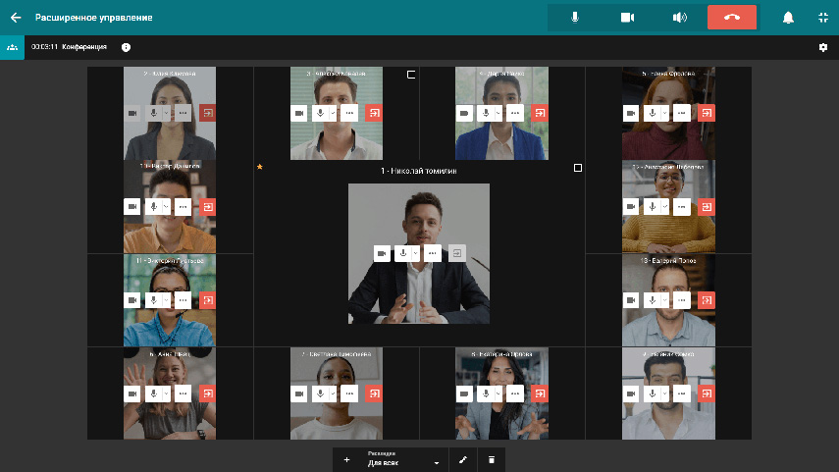This screenshot has width=839, height=472.
Task: Edit layout with the pencil icon
Action: tap(463, 459)
